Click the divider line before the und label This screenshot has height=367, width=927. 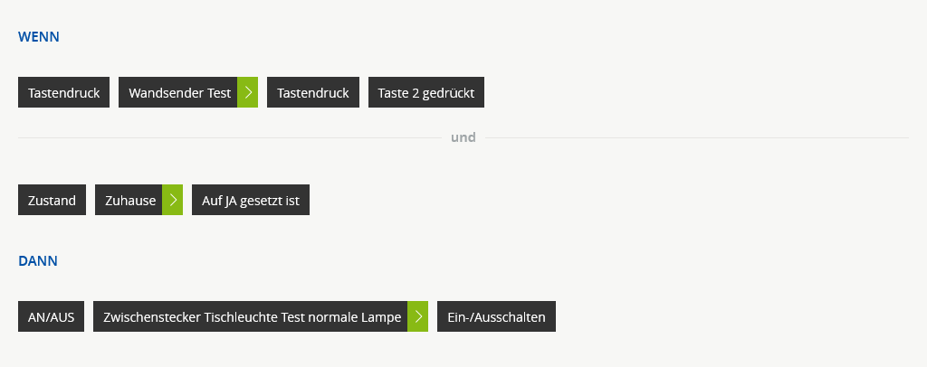(x=226, y=138)
